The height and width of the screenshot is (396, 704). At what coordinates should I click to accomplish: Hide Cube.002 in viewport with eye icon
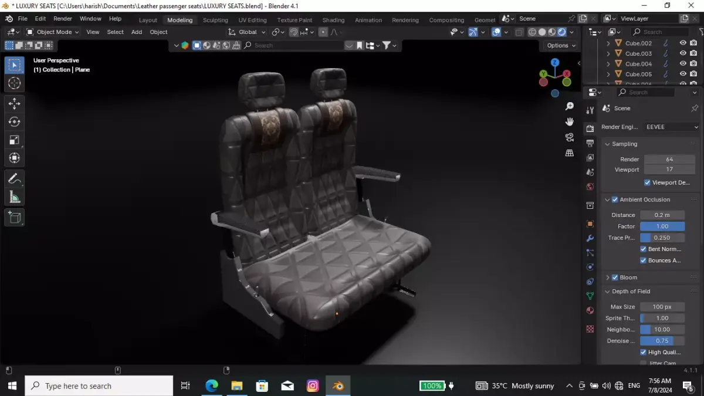click(x=683, y=43)
